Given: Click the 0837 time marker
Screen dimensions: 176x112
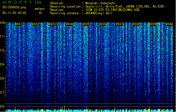Looking at the screenshot, I should [x=119, y=24].
